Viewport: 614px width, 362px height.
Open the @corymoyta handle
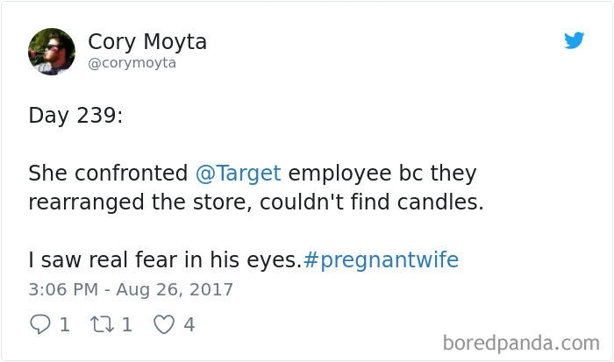(132, 64)
